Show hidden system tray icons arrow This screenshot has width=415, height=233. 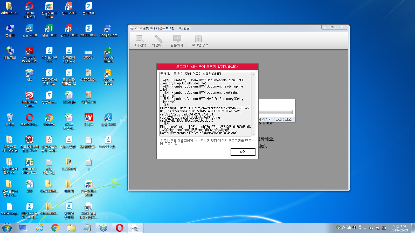(x=365, y=228)
